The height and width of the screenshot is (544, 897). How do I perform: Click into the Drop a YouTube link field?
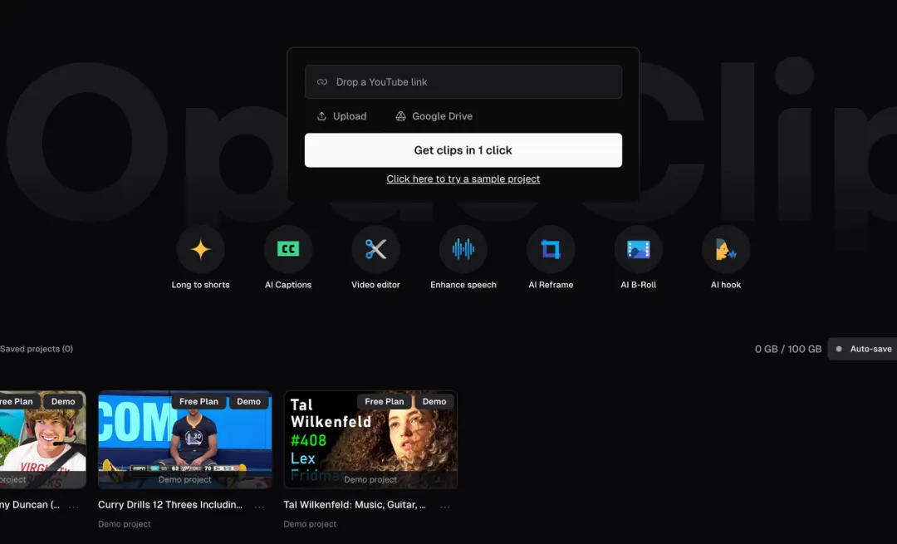(463, 81)
